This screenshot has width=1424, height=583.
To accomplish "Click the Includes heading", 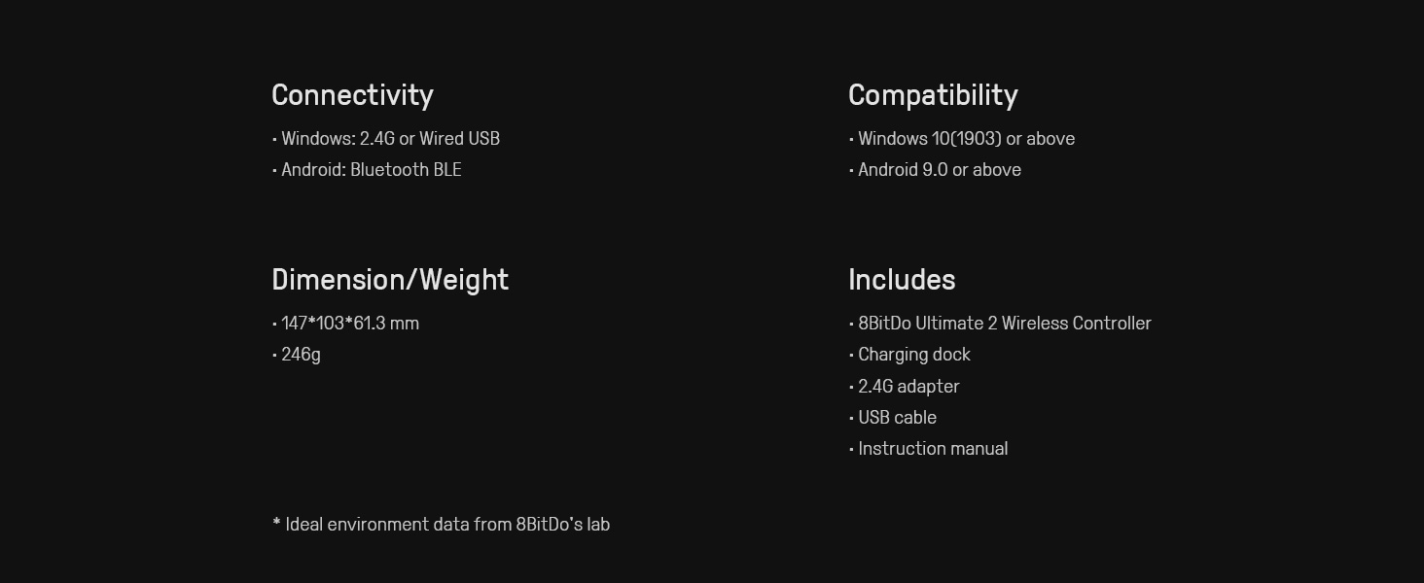I will click(x=902, y=280).
